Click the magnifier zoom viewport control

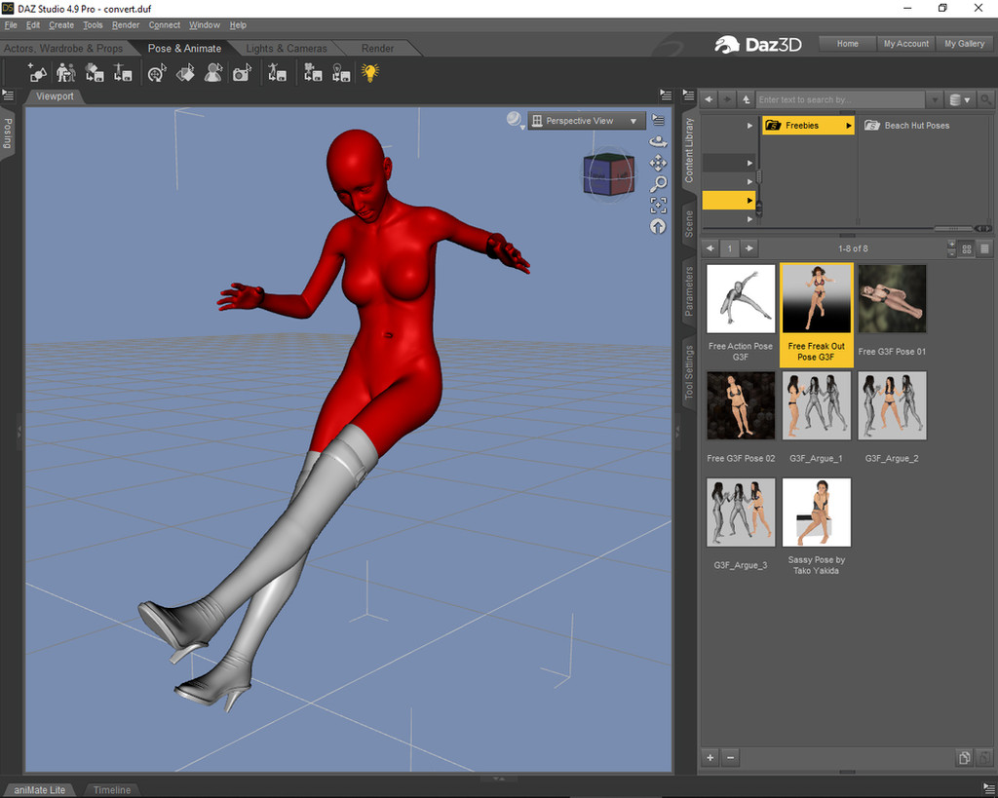pyautogui.click(x=658, y=184)
